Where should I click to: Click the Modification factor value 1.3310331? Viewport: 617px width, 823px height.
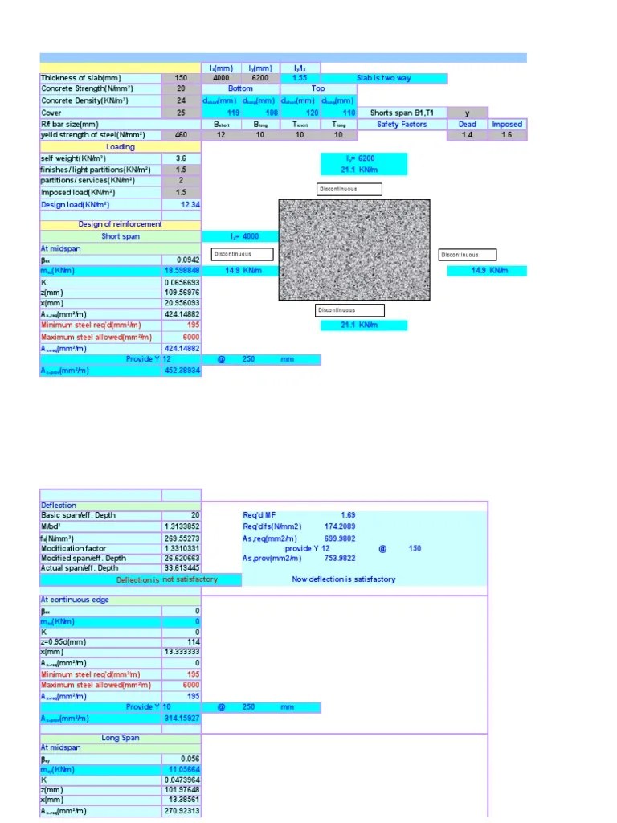[181, 548]
